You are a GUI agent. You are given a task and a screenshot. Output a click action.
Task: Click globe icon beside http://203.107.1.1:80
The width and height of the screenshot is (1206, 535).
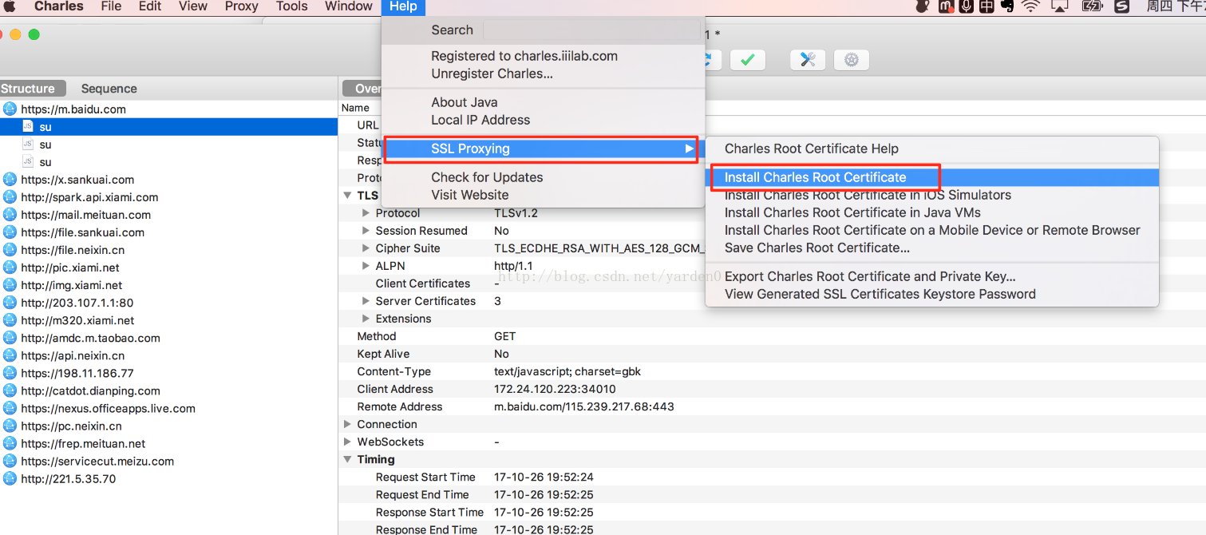pos(10,302)
